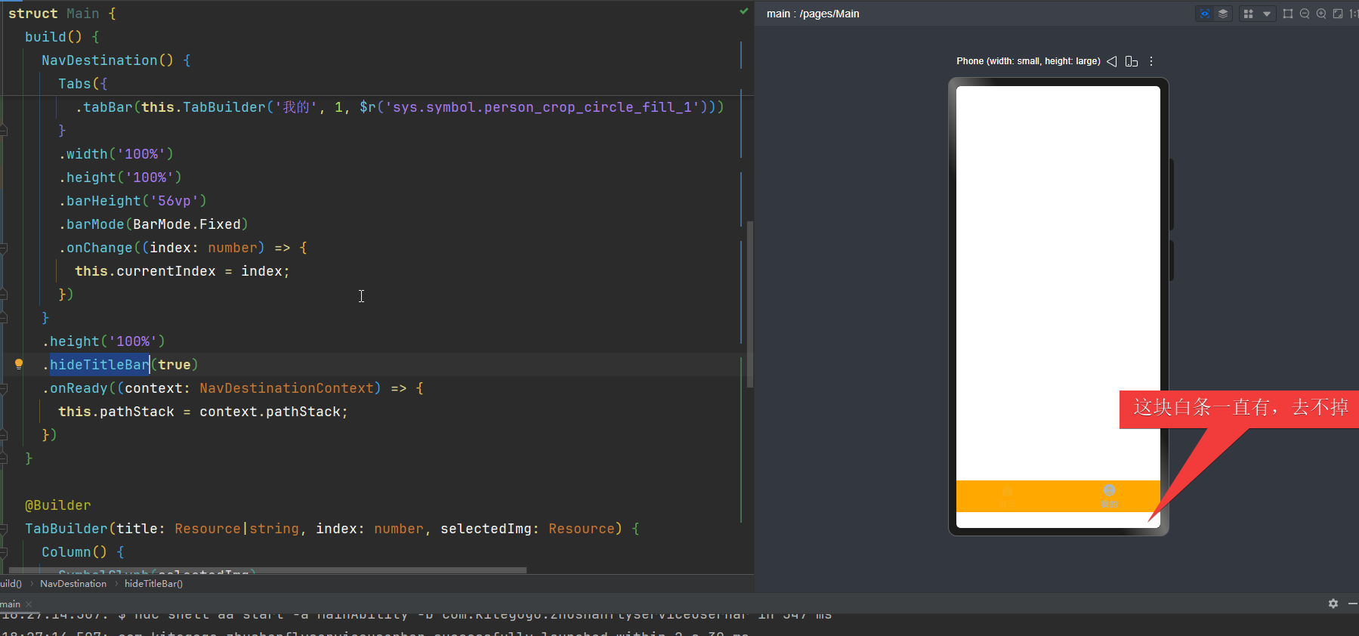Collapse the onChange code fold marker
Image resolution: width=1359 pixels, height=636 pixels.
[4, 248]
